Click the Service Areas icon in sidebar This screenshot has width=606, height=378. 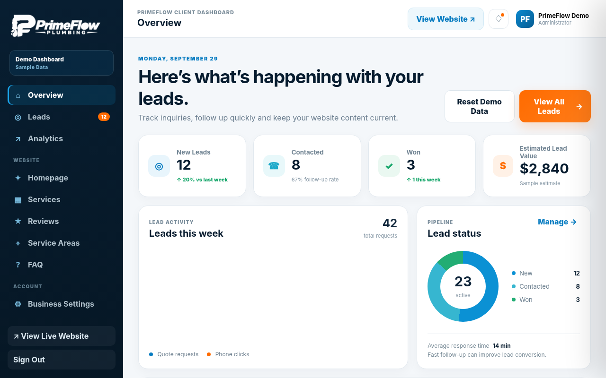pyautogui.click(x=18, y=243)
